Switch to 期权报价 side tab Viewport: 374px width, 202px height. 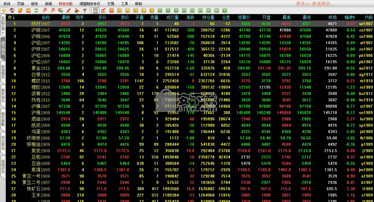(x=3, y=96)
